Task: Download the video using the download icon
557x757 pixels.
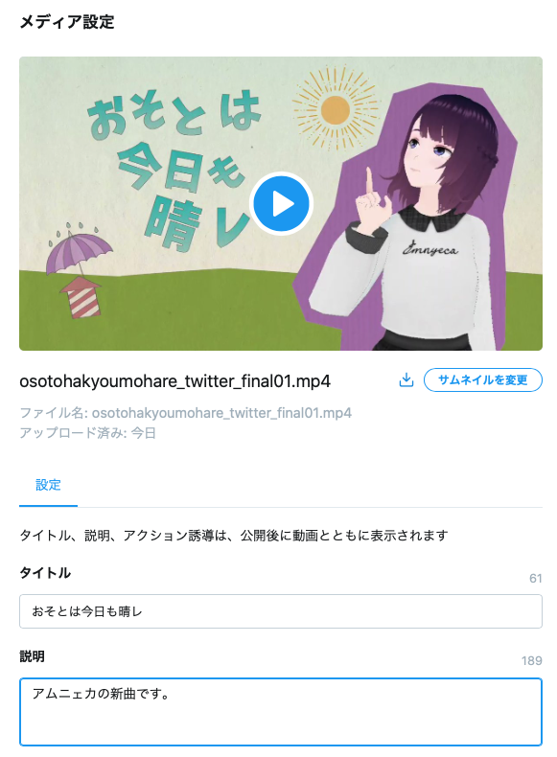Action: [406, 380]
